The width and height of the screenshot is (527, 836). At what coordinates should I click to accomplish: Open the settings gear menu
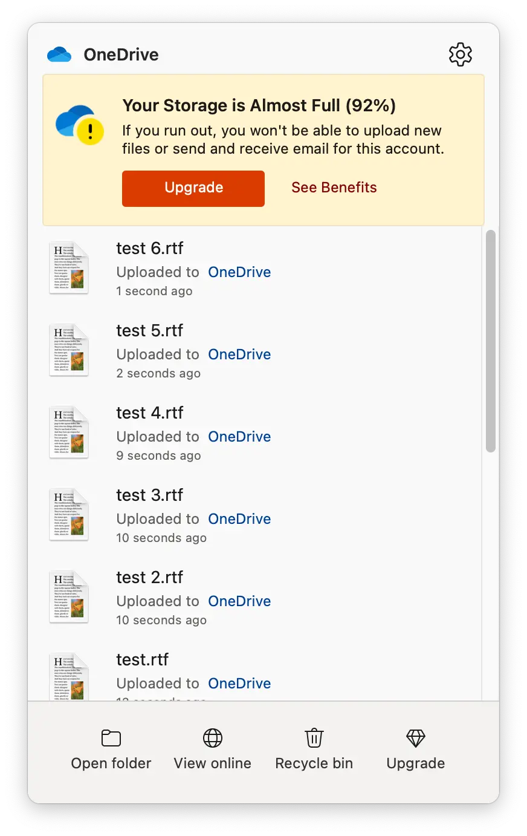pos(461,54)
